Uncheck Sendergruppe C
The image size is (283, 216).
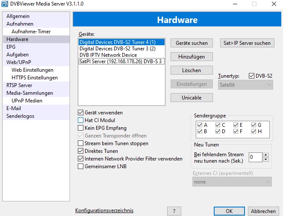[218, 125]
